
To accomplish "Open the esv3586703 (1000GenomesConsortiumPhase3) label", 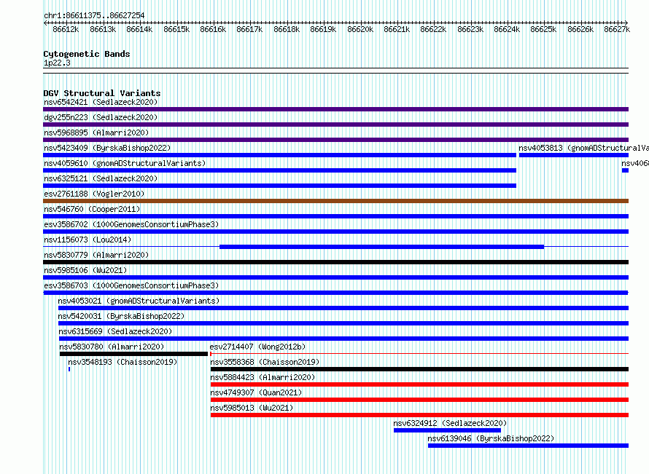I will click(x=131, y=285).
